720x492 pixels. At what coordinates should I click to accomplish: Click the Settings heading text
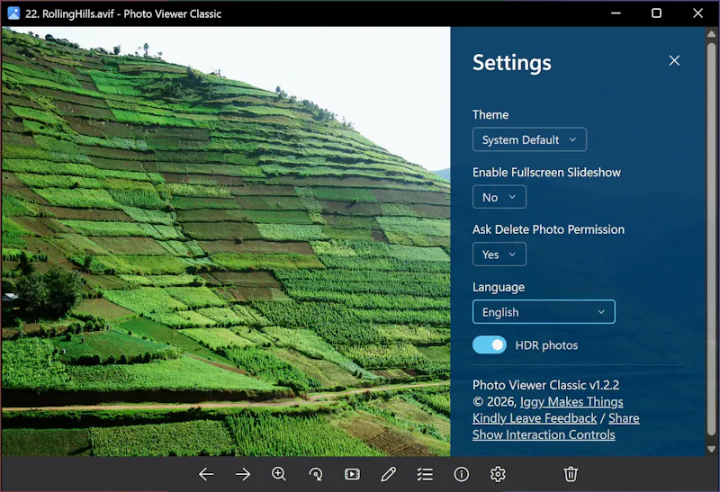[511, 63]
